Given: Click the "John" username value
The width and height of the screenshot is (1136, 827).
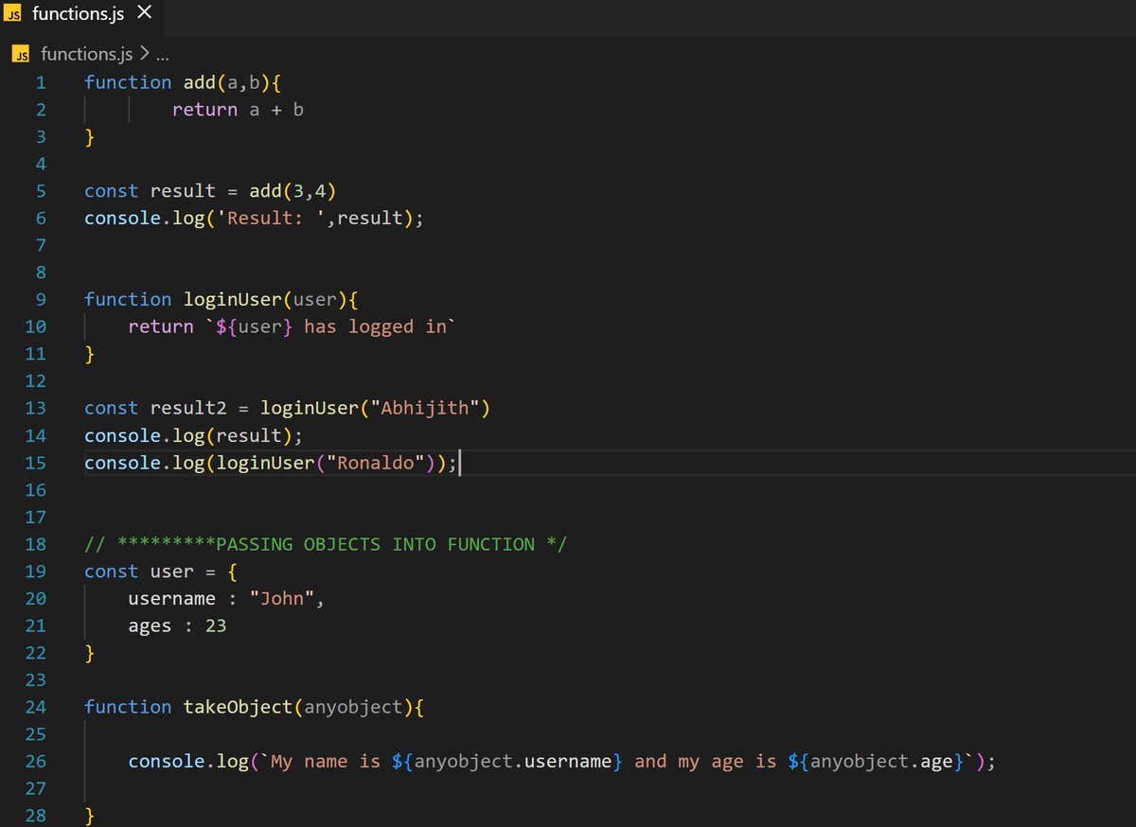Looking at the screenshot, I should (282, 599).
